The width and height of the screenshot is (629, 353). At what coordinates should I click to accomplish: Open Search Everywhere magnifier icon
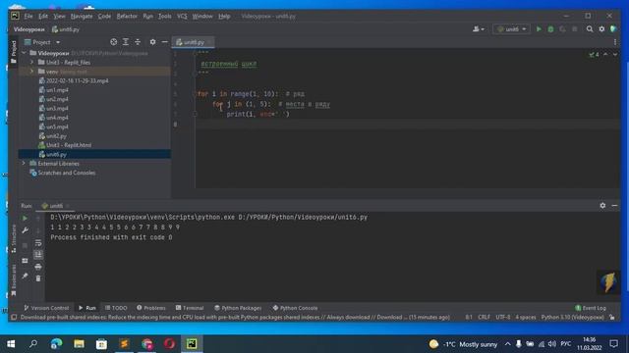point(590,28)
